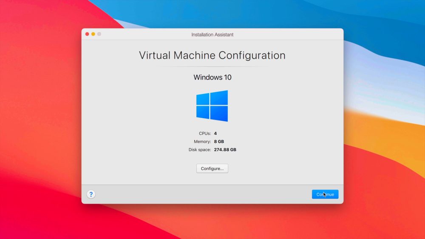425x239 pixels.
Task: Click the Installation Assistant title bar text
Action: [x=212, y=34]
